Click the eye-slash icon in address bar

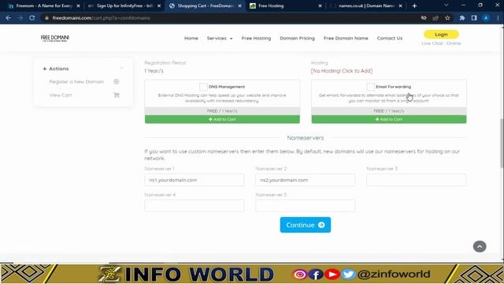click(x=424, y=18)
